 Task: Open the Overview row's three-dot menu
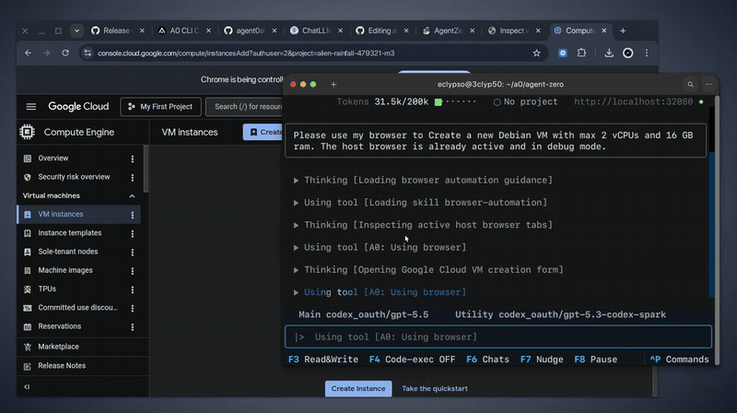click(x=133, y=159)
